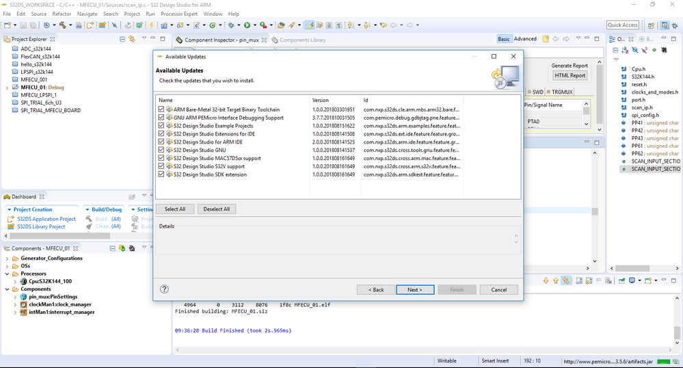Collapse Components node in Components tree

7,289
